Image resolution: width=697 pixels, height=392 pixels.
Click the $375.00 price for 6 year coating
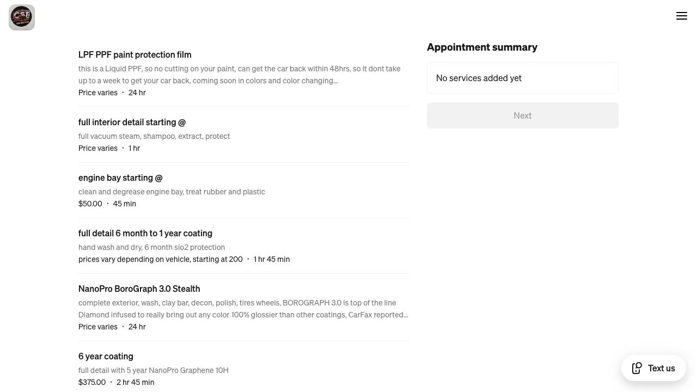tap(92, 382)
